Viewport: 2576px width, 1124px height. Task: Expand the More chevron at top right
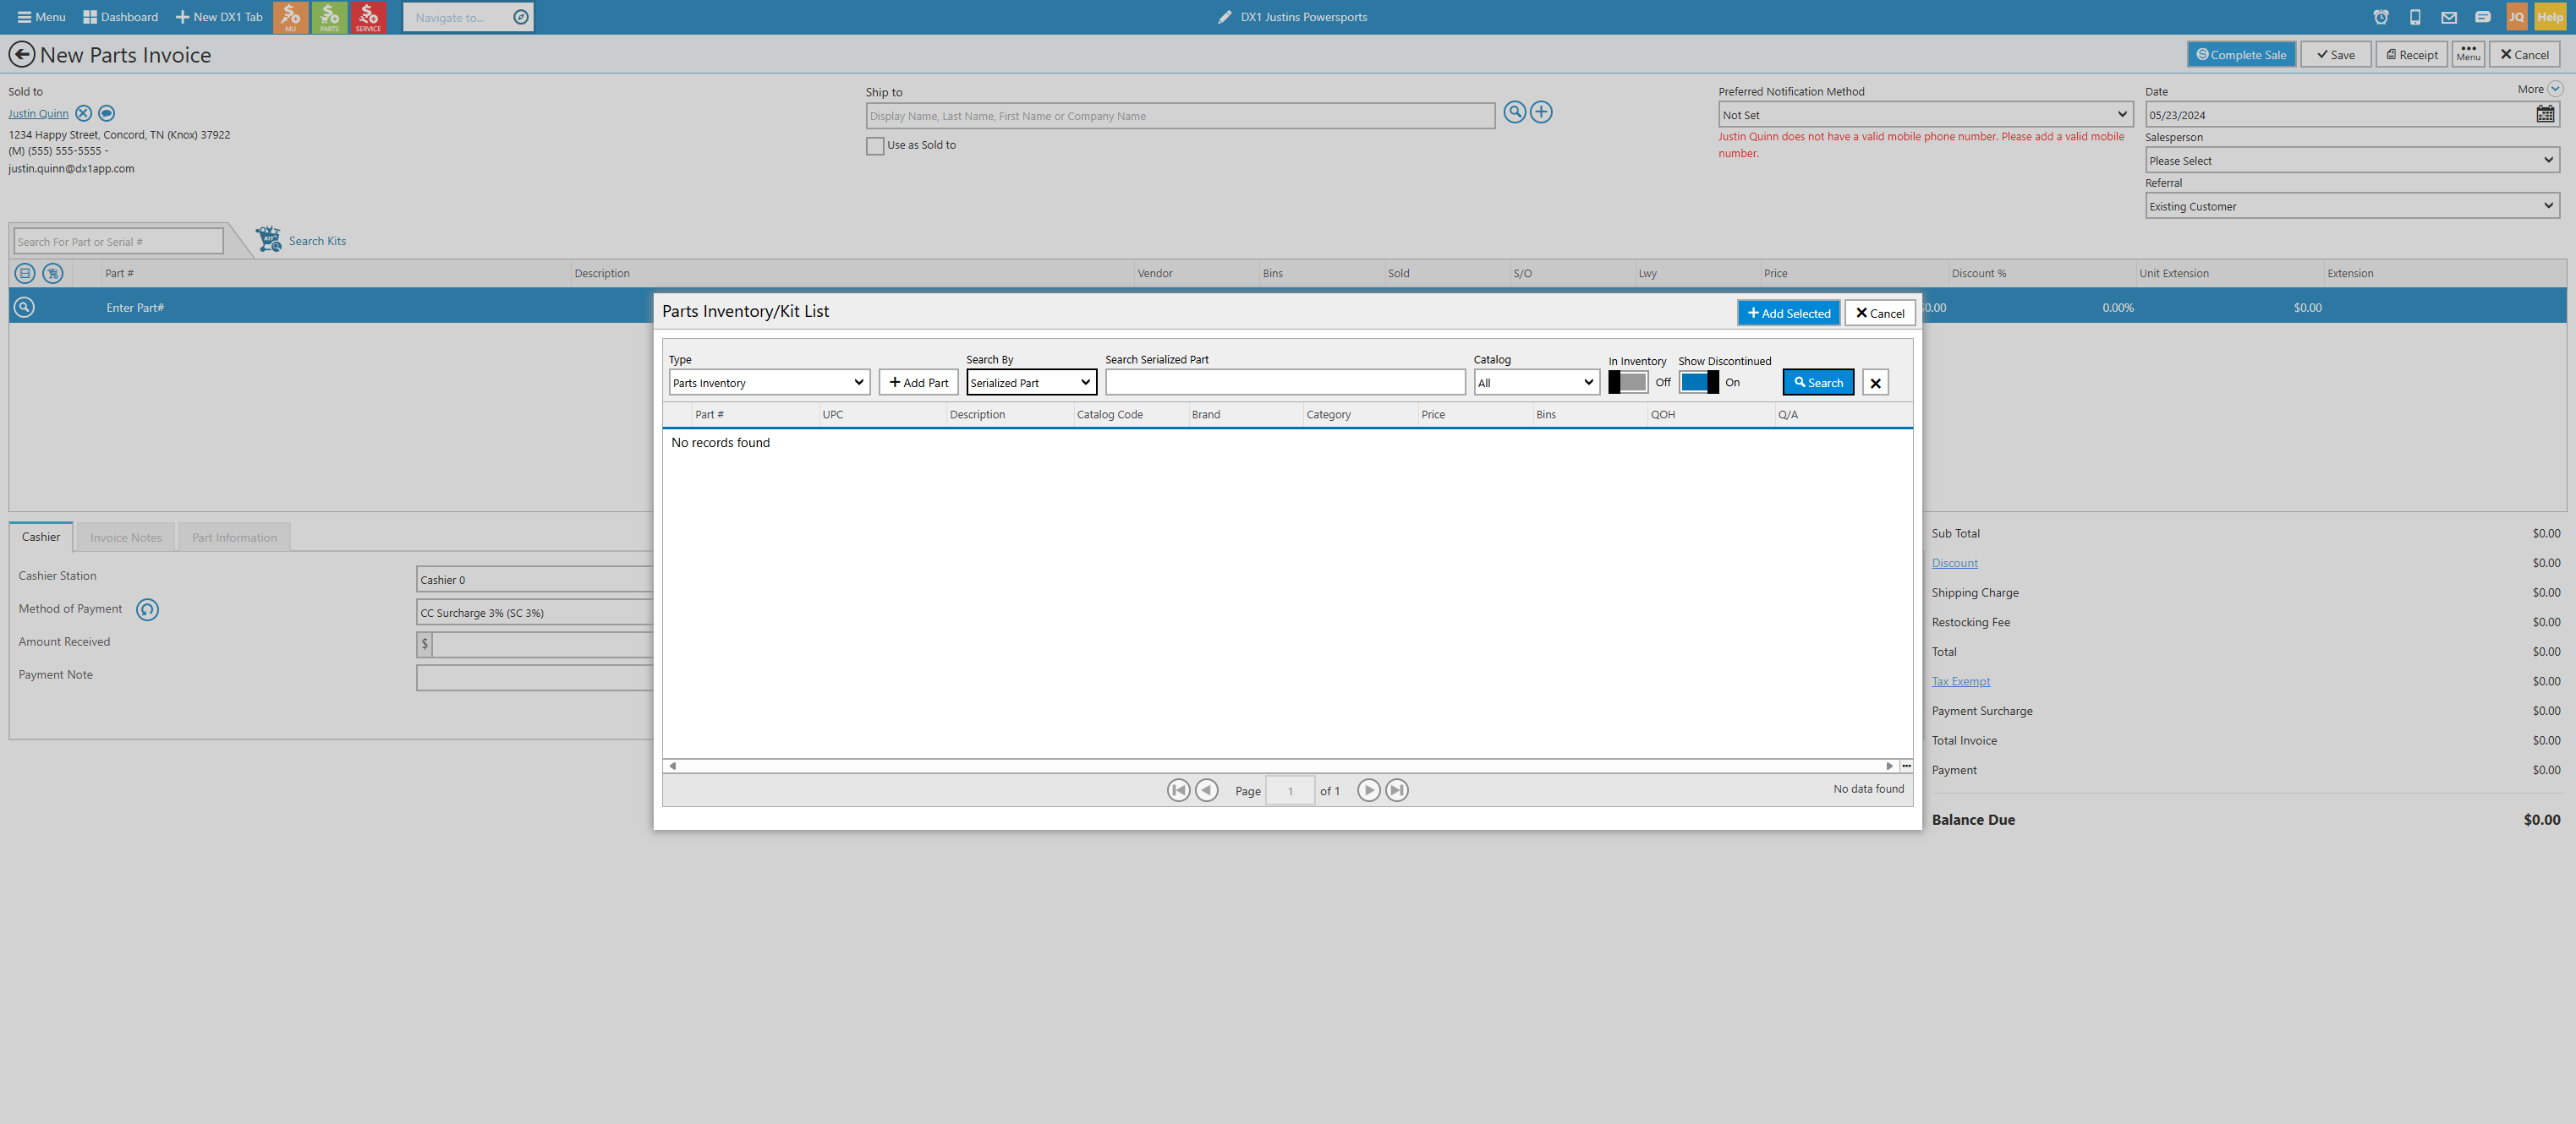[2555, 89]
